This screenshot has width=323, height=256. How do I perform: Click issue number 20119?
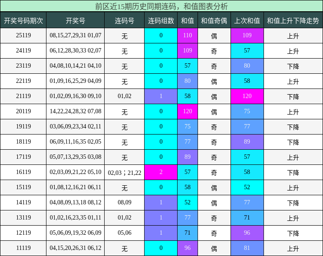(x=23, y=112)
